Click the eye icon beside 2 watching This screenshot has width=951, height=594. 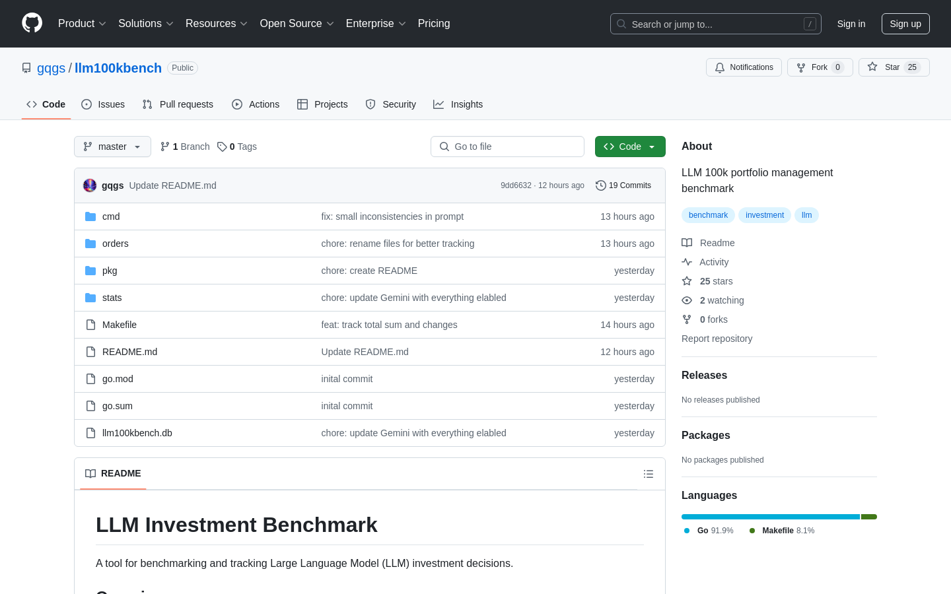687,300
